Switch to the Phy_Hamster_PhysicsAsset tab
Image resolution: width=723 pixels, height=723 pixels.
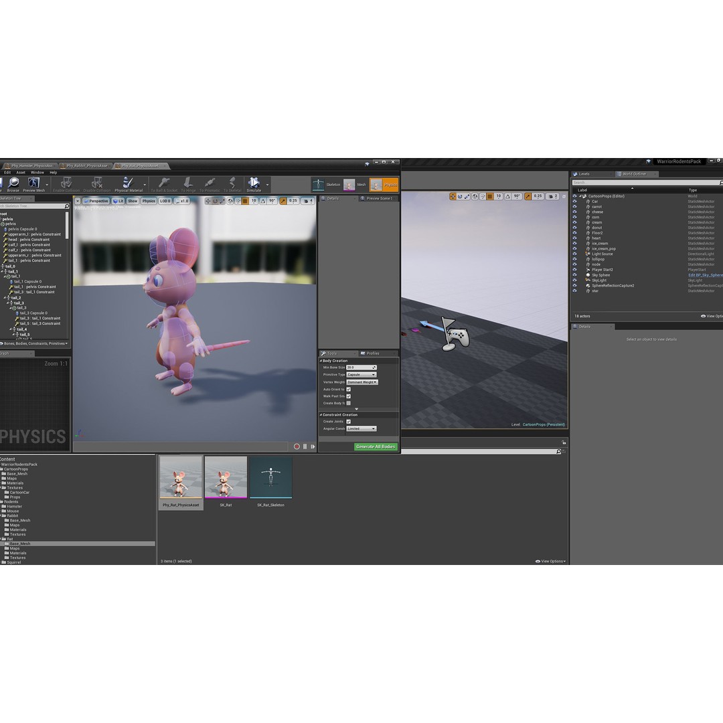click(30, 165)
